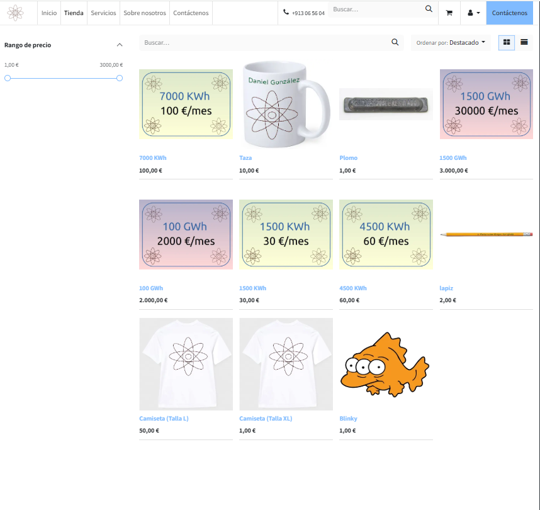Click the magnifier icon in the product search bar
The width and height of the screenshot is (540, 510).
(x=395, y=42)
